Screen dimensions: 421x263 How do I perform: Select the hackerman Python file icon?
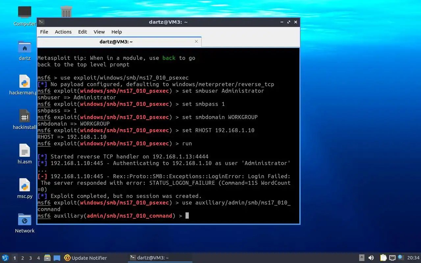point(25,81)
